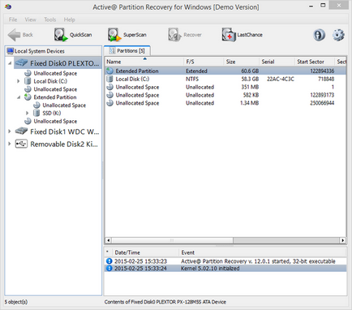Go Back using the arrow icon
This screenshot has width=352, height=310.
pos(14,35)
